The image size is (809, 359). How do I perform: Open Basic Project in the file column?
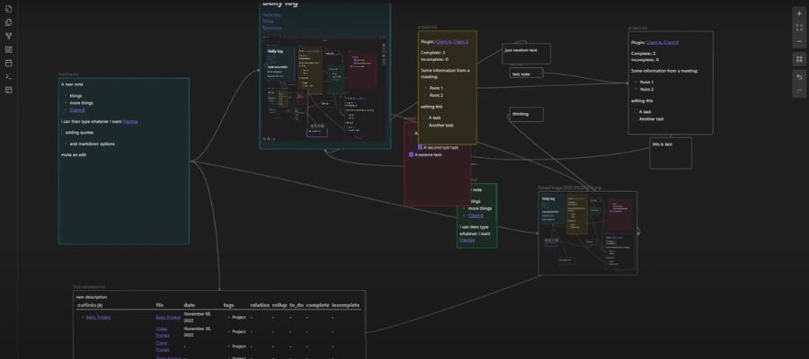click(x=167, y=317)
